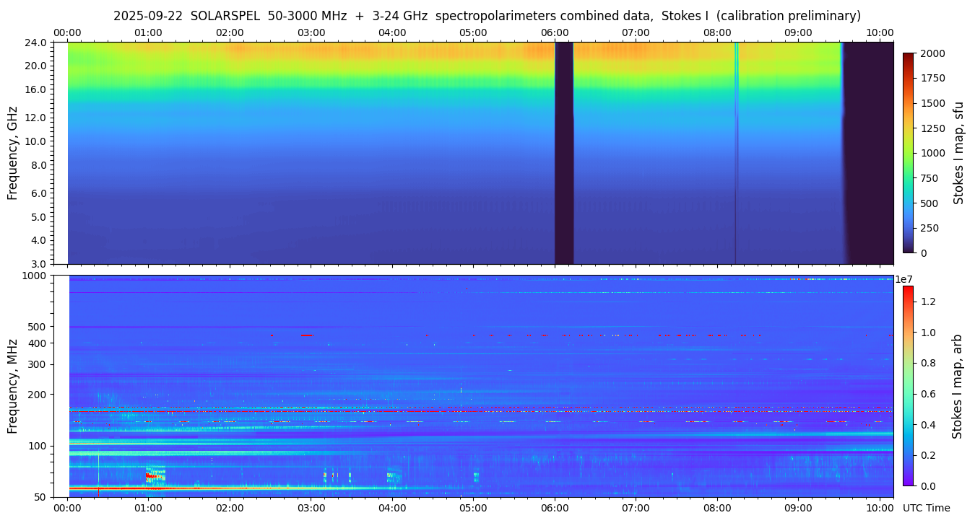The height and width of the screenshot is (523, 975).
Task: Click the plot title starting with 2025-09-22 SOLARSPEL
Action: [x=487, y=16]
